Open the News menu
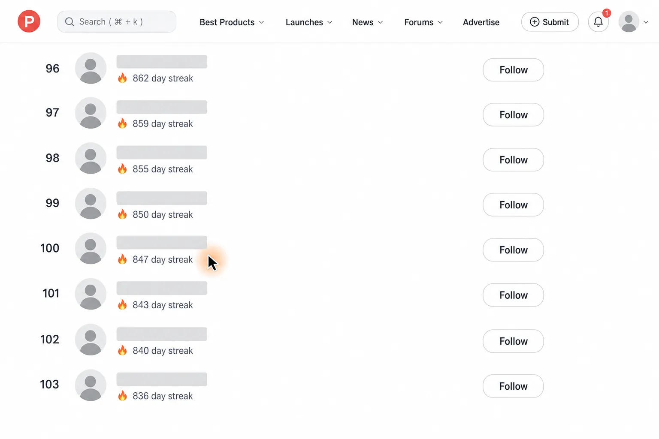Viewport: 659px width, 439px height. 368,22
